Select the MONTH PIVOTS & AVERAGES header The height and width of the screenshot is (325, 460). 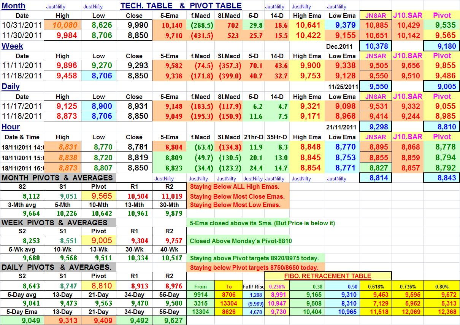(58, 178)
